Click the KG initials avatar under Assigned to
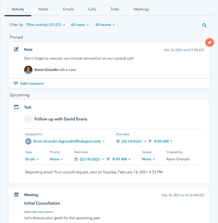This screenshot has height=223, width=218. tap(28, 142)
